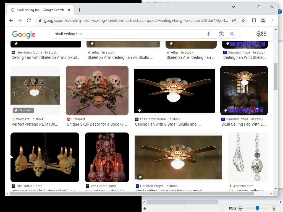
Task: Open 'Skeleton Arm Ceiling Fan w/ Skulls' link
Action: tap(120, 57)
